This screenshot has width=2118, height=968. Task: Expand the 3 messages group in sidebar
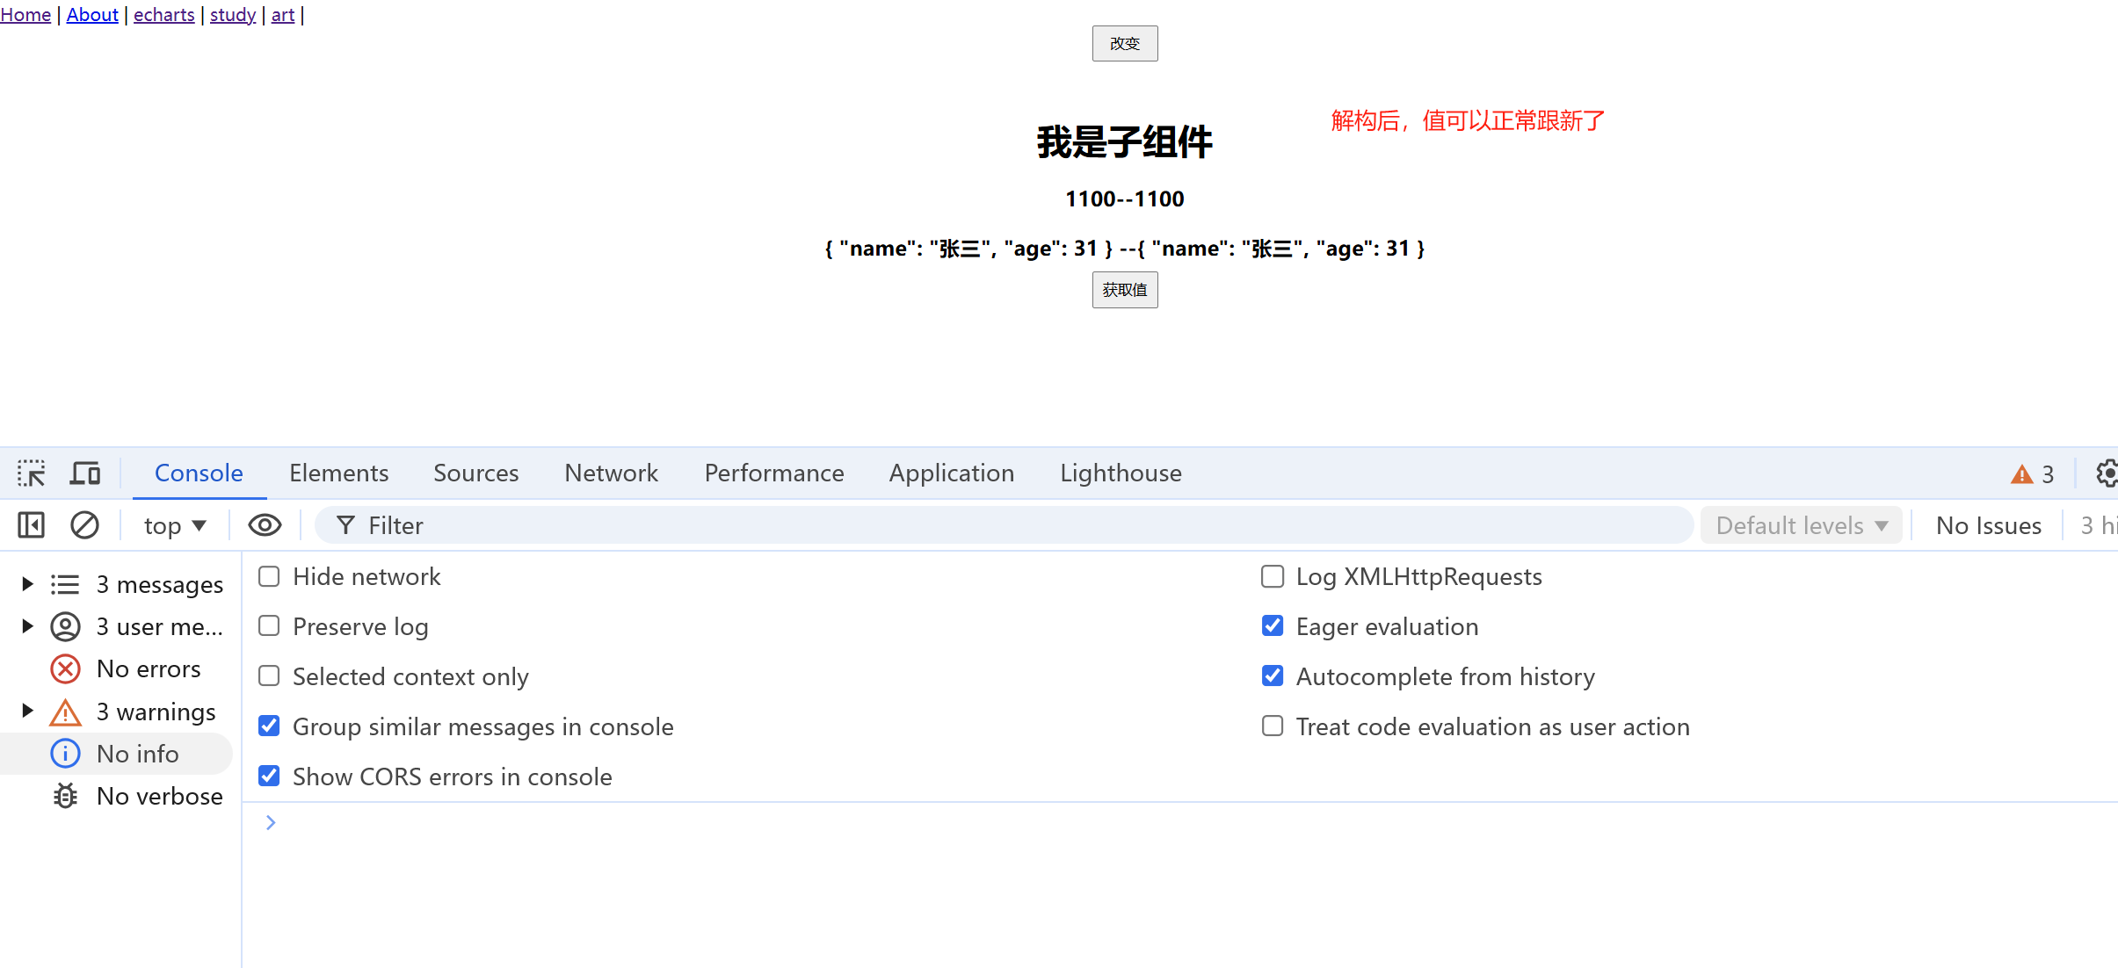(25, 583)
